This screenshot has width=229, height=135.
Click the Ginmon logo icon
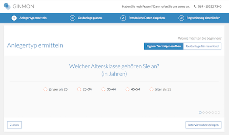[7, 6]
